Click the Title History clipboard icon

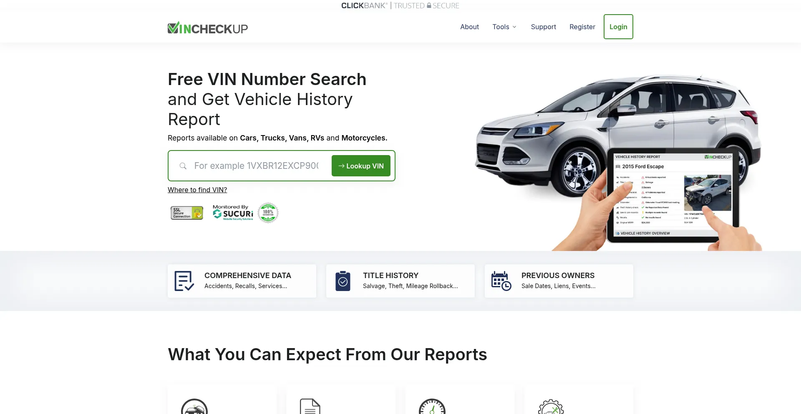(343, 281)
